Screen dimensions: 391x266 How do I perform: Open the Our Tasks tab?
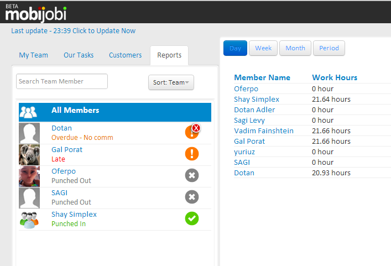pyautogui.click(x=79, y=55)
